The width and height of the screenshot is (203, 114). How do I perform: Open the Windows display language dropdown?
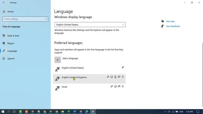tap(90, 25)
